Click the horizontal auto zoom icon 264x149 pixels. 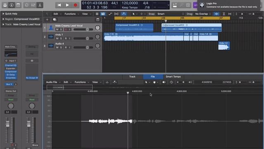[x=230, y=14]
